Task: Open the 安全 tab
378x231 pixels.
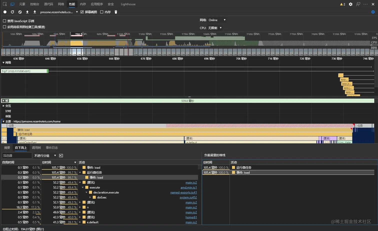Action: [111, 4]
